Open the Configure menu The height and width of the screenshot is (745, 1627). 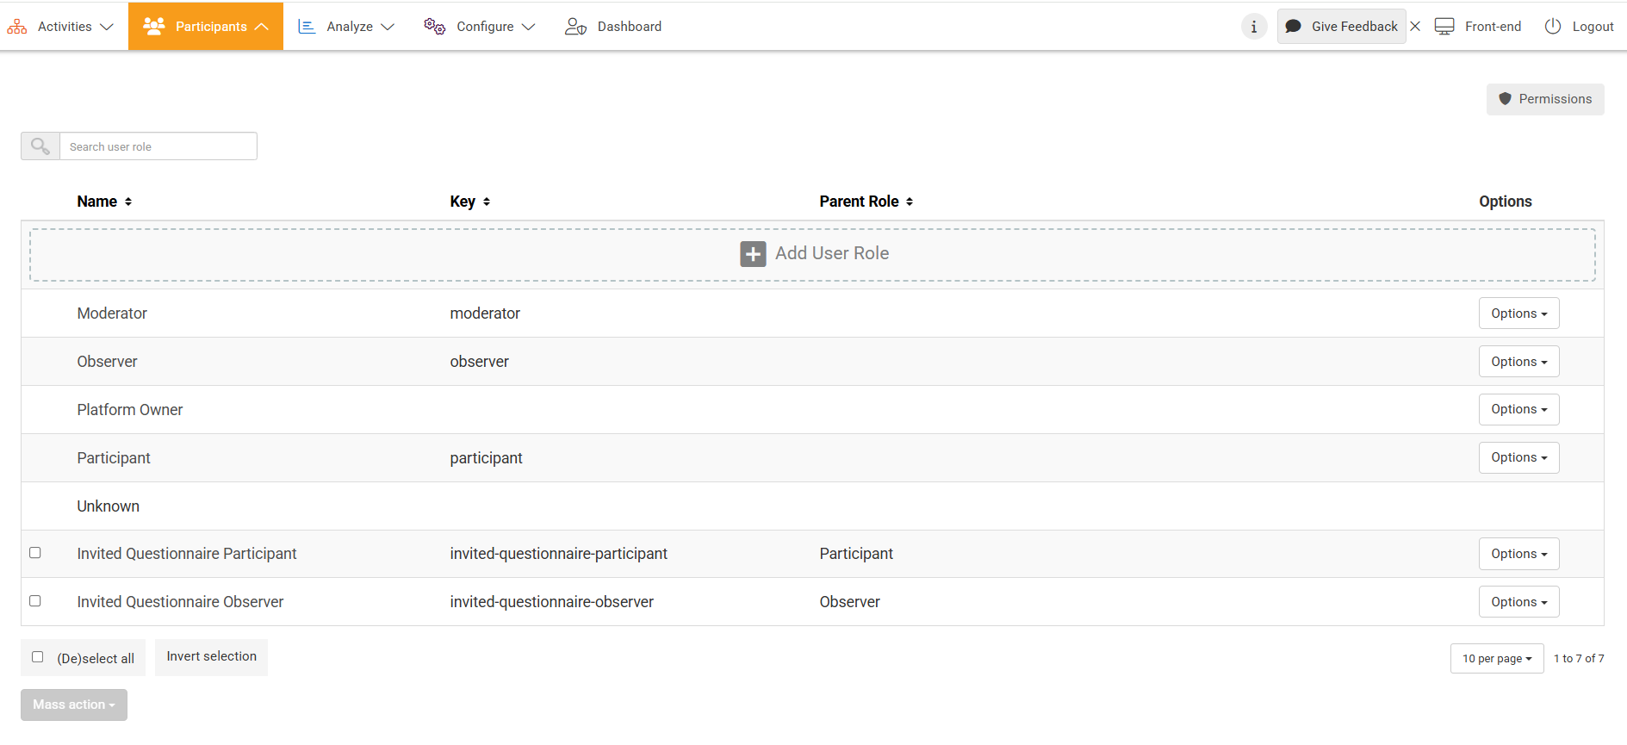tap(480, 27)
